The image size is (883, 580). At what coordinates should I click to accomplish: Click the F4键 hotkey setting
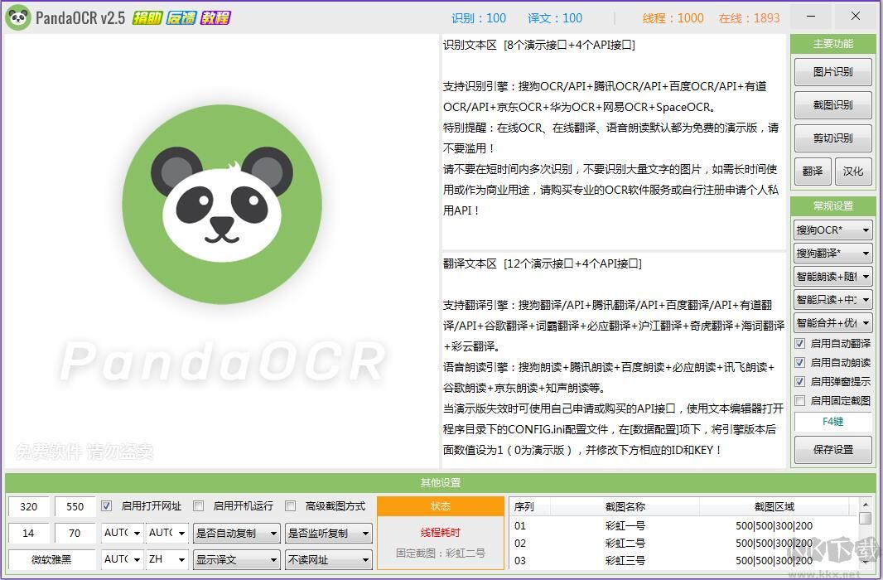click(x=833, y=422)
